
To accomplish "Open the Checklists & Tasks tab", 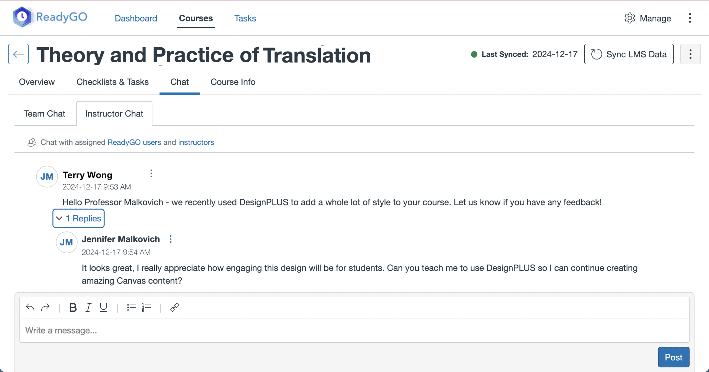I will [x=112, y=82].
